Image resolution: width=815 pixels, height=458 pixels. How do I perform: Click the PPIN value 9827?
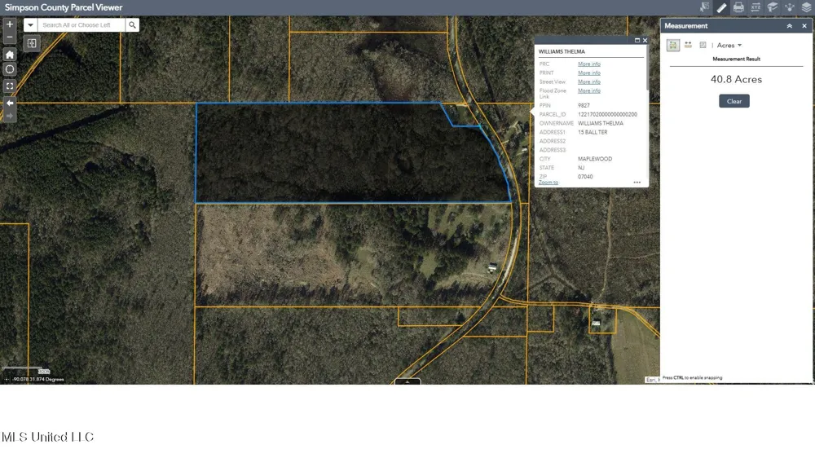tap(584, 105)
